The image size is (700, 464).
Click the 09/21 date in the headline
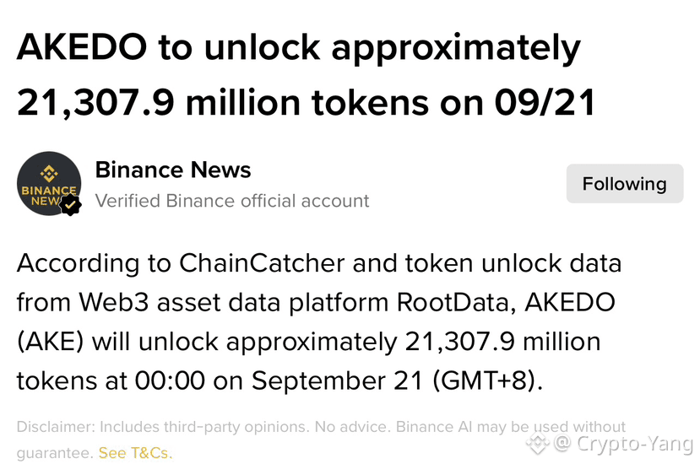(545, 103)
